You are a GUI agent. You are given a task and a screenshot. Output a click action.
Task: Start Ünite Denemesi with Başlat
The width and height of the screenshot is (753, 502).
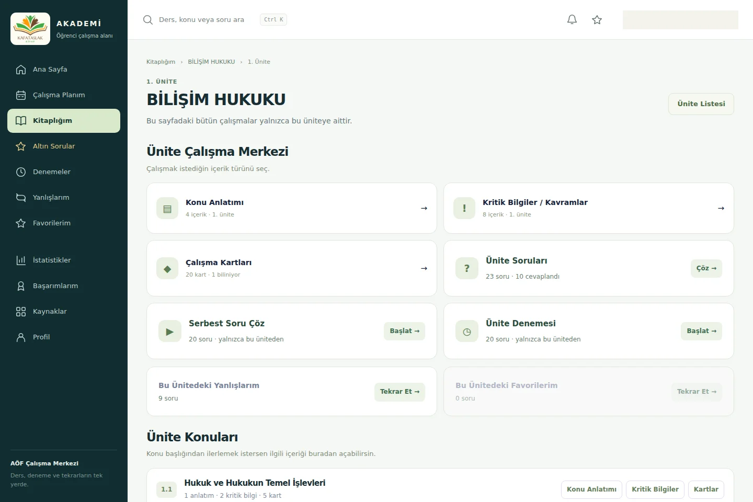point(702,331)
